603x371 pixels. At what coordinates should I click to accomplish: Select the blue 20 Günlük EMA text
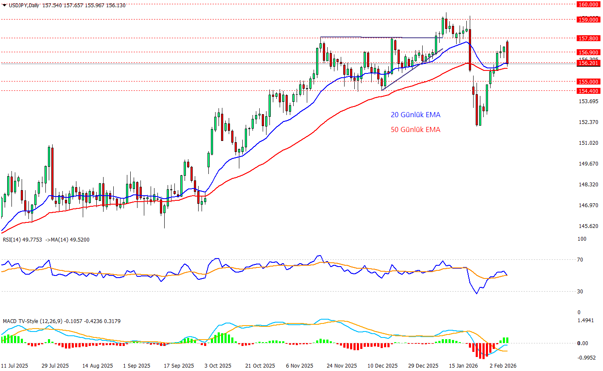click(x=415, y=115)
